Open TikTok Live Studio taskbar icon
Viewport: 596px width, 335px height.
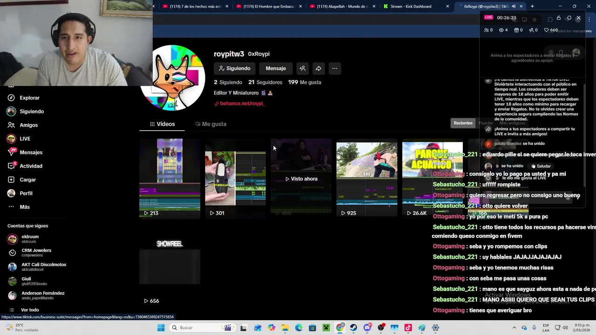point(408,328)
